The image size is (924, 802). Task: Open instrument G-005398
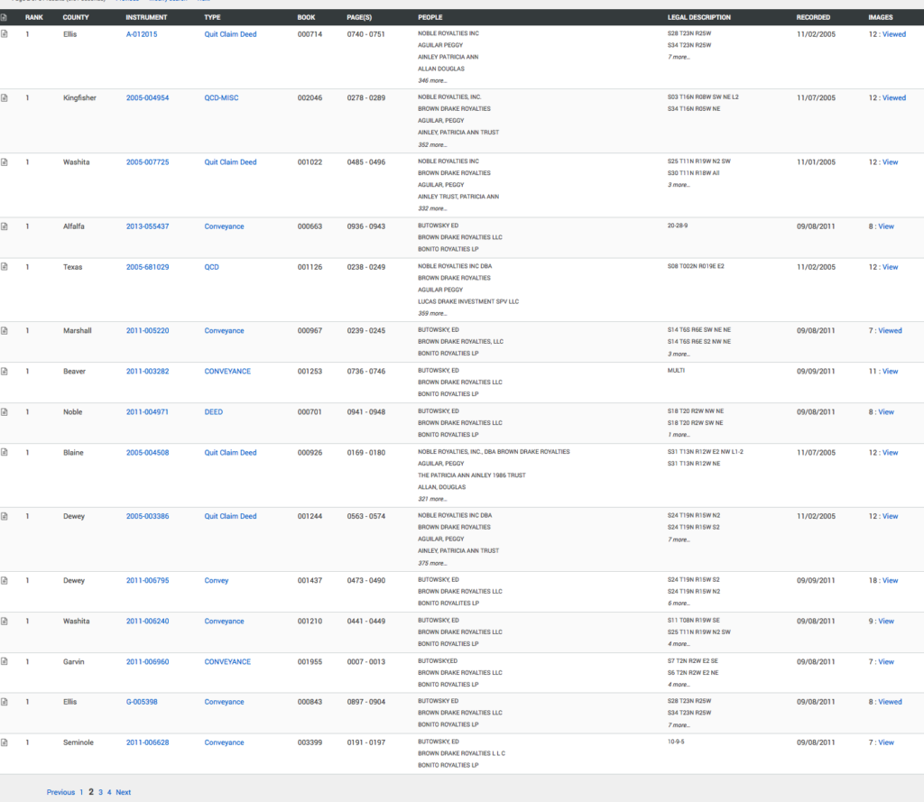point(142,702)
